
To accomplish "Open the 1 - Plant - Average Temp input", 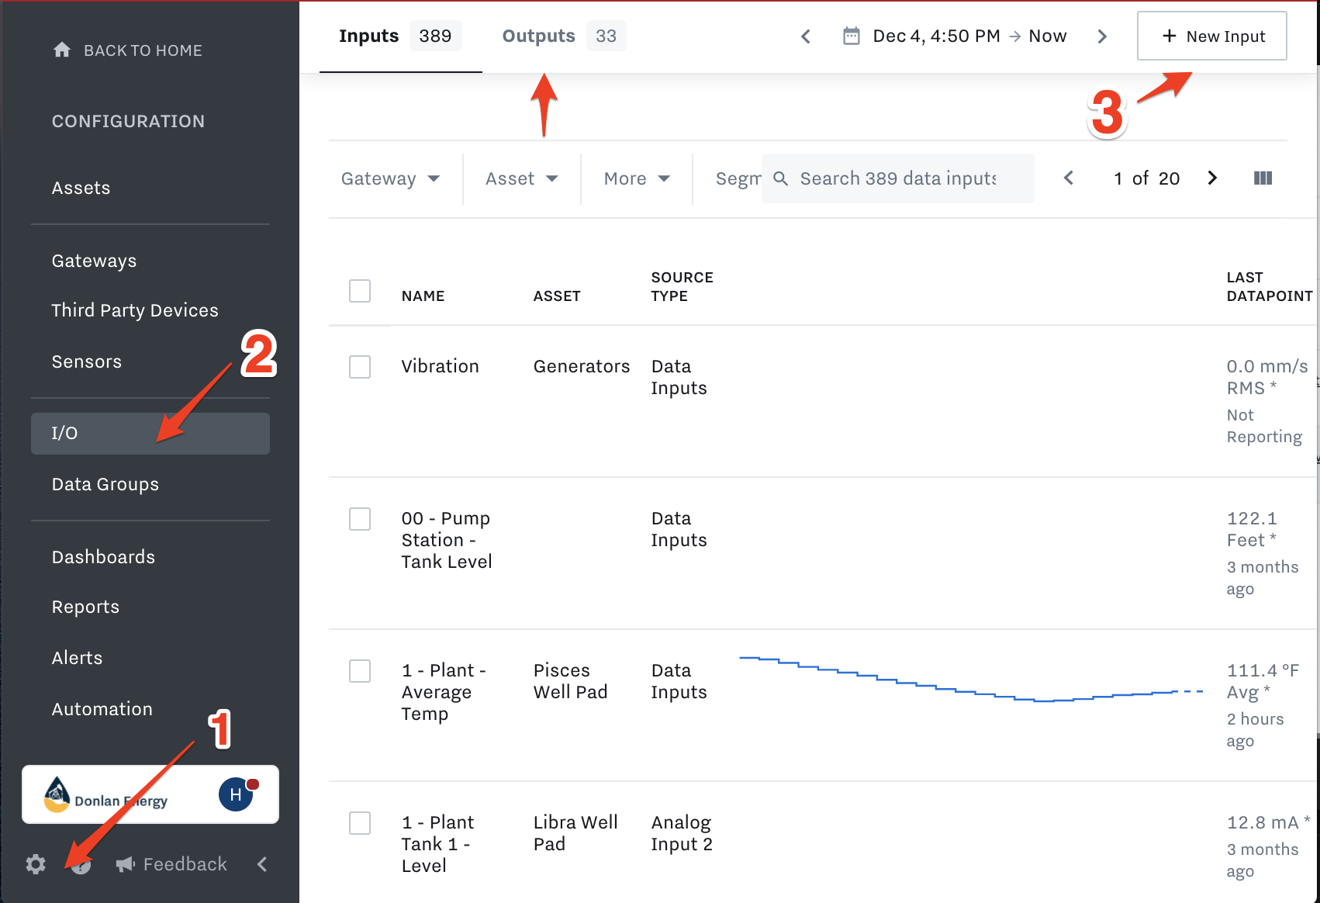I will [x=444, y=692].
